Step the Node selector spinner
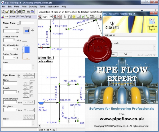The image size is (159, 132). (x=18, y=23)
